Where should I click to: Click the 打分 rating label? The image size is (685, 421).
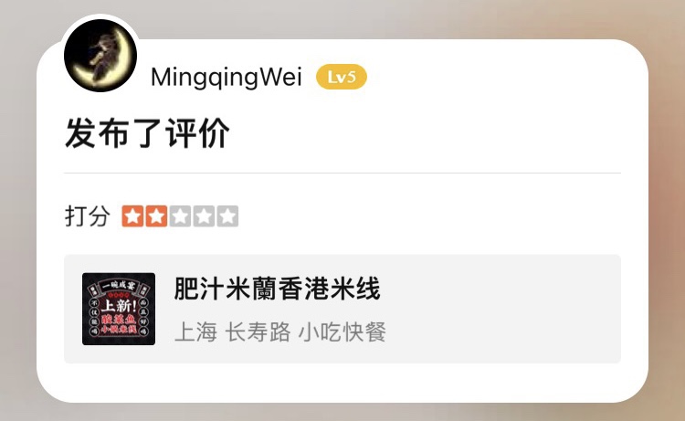[88, 216]
